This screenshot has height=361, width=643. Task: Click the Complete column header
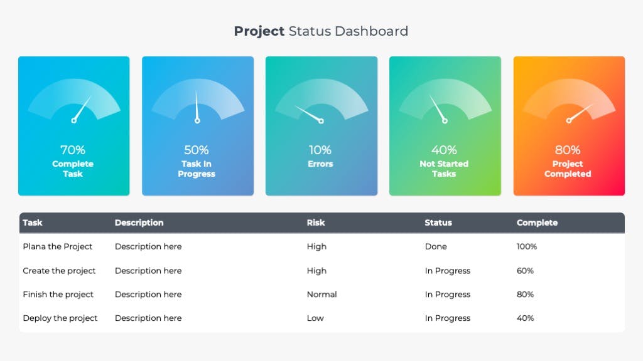(537, 222)
